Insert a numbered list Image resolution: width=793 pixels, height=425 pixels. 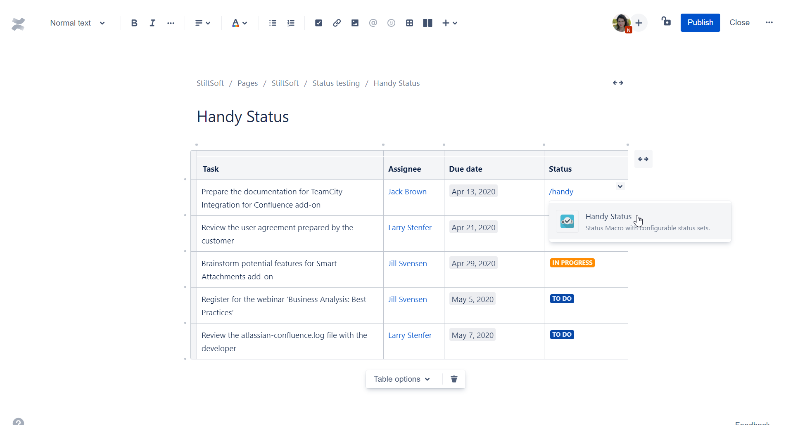[x=291, y=23]
